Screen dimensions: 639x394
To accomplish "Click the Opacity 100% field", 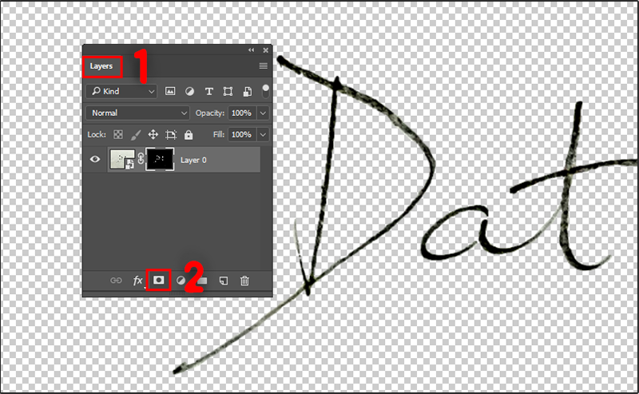I will pos(242,113).
